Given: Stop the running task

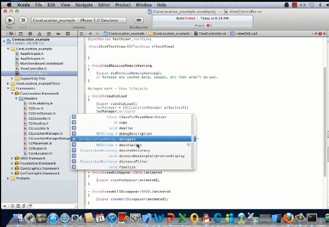Looking at the screenshot, I should 23,20.
